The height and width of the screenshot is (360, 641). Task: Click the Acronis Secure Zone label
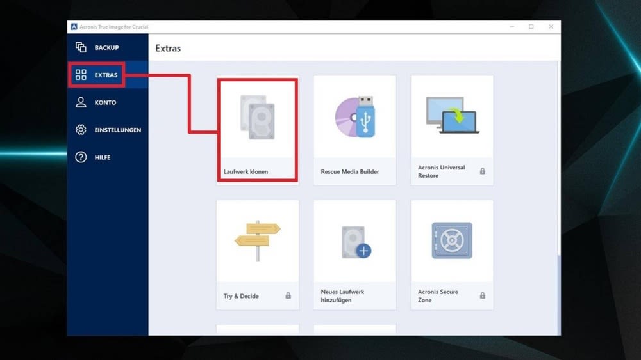(x=438, y=296)
